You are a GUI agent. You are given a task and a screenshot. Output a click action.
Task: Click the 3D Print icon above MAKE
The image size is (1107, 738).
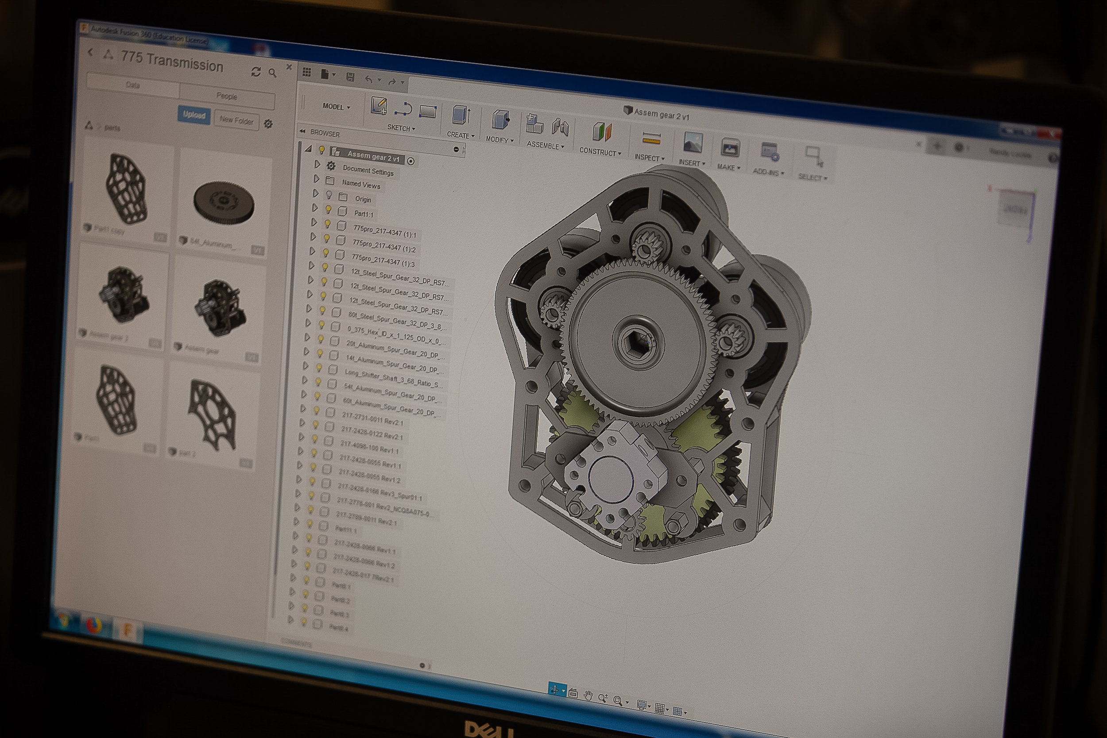(x=730, y=148)
